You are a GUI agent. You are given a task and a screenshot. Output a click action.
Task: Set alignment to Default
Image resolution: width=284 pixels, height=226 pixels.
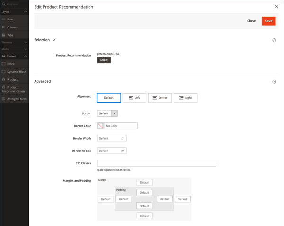tap(109, 98)
